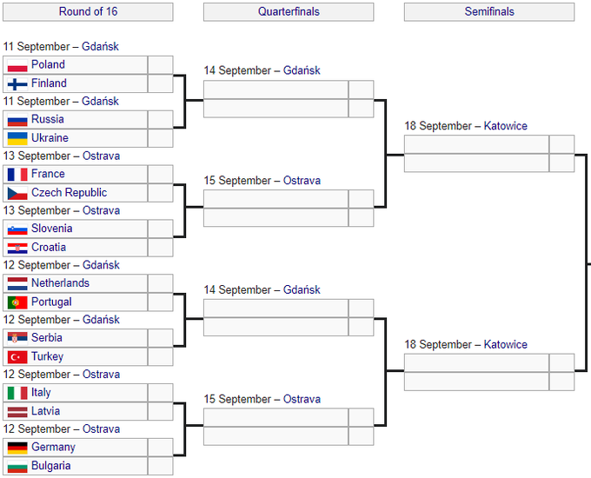This screenshot has width=591, height=478.
Task: Click the Germany flag icon
Action: pyautogui.click(x=17, y=448)
